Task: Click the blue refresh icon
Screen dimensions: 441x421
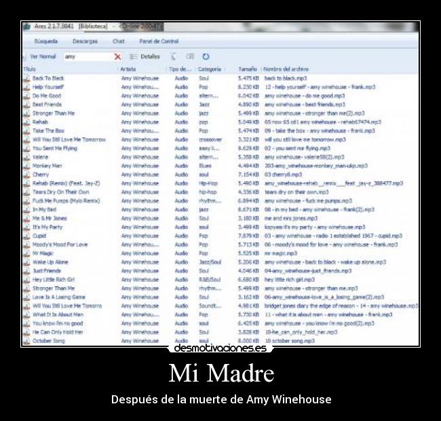Action: tap(206, 56)
